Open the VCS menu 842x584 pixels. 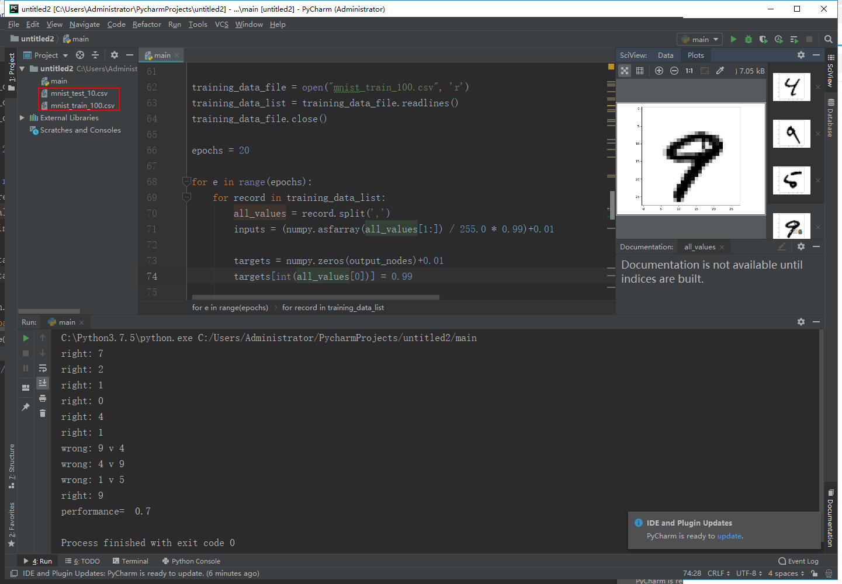click(221, 25)
